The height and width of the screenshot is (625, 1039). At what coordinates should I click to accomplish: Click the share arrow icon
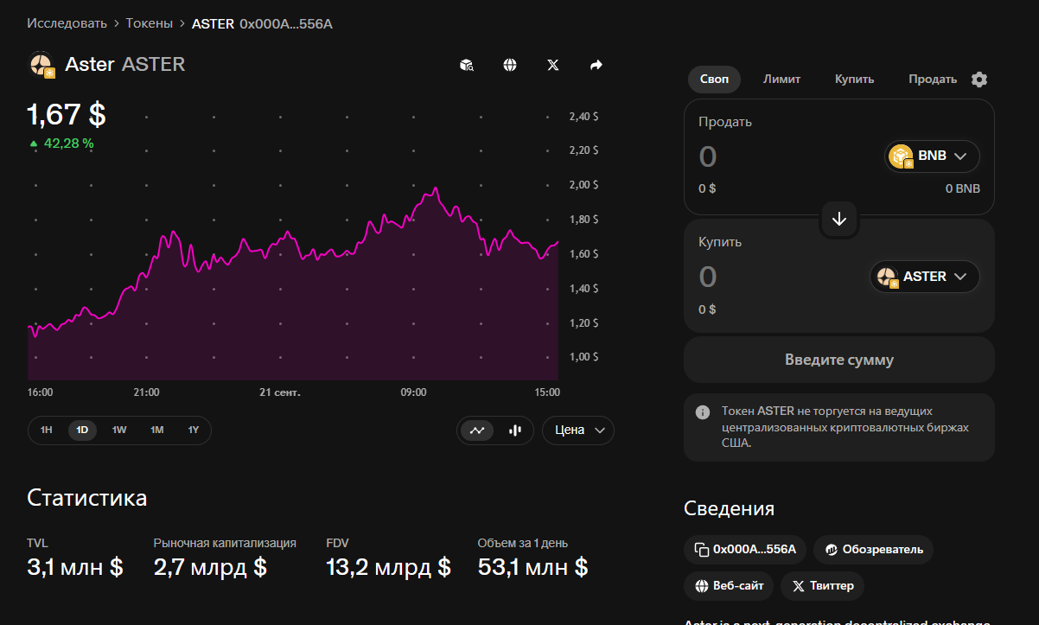tap(596, 65)
